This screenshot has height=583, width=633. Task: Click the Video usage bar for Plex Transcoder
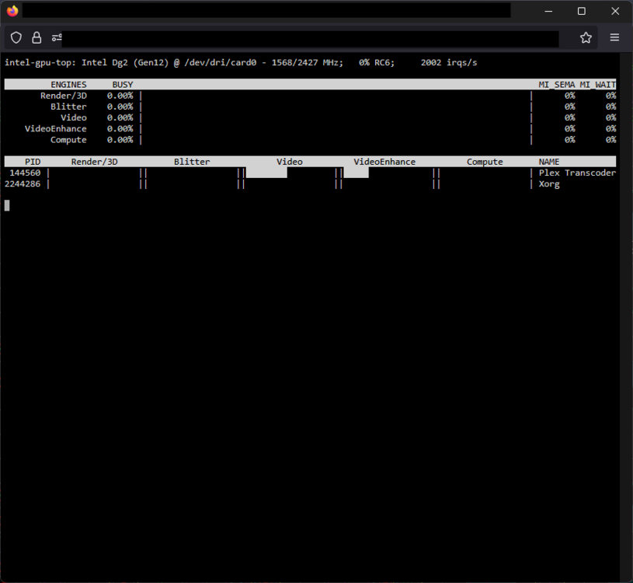[x=266, y=173]
